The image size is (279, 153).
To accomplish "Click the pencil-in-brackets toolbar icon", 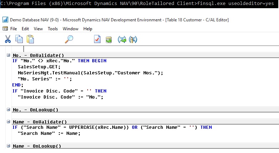I will coord(133,39).
